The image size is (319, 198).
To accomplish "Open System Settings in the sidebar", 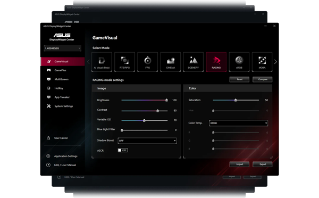I will [63, 106].
